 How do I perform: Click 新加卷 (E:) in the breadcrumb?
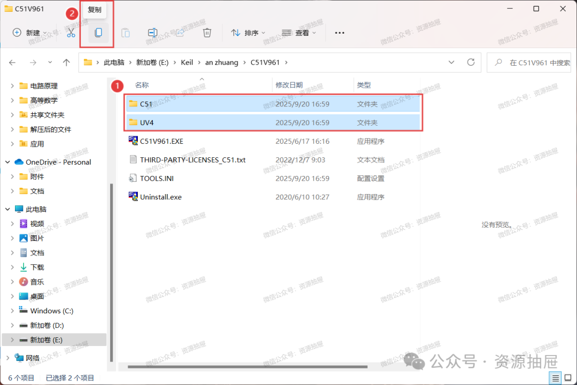(152, 63)
